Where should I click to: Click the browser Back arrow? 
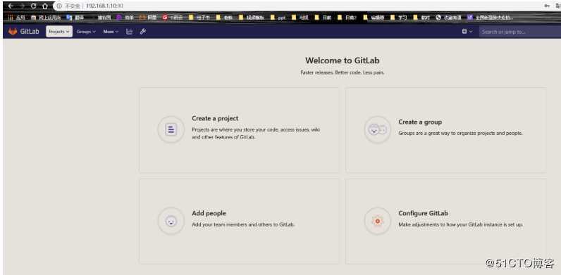11,6
